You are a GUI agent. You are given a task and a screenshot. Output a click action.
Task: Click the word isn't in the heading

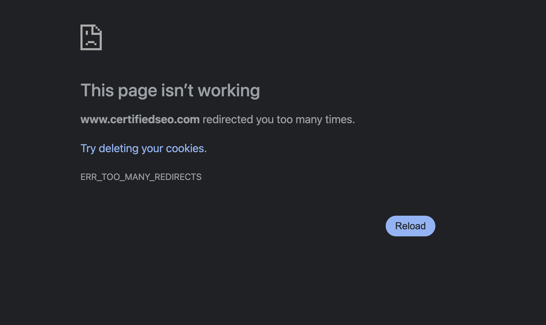177,90
